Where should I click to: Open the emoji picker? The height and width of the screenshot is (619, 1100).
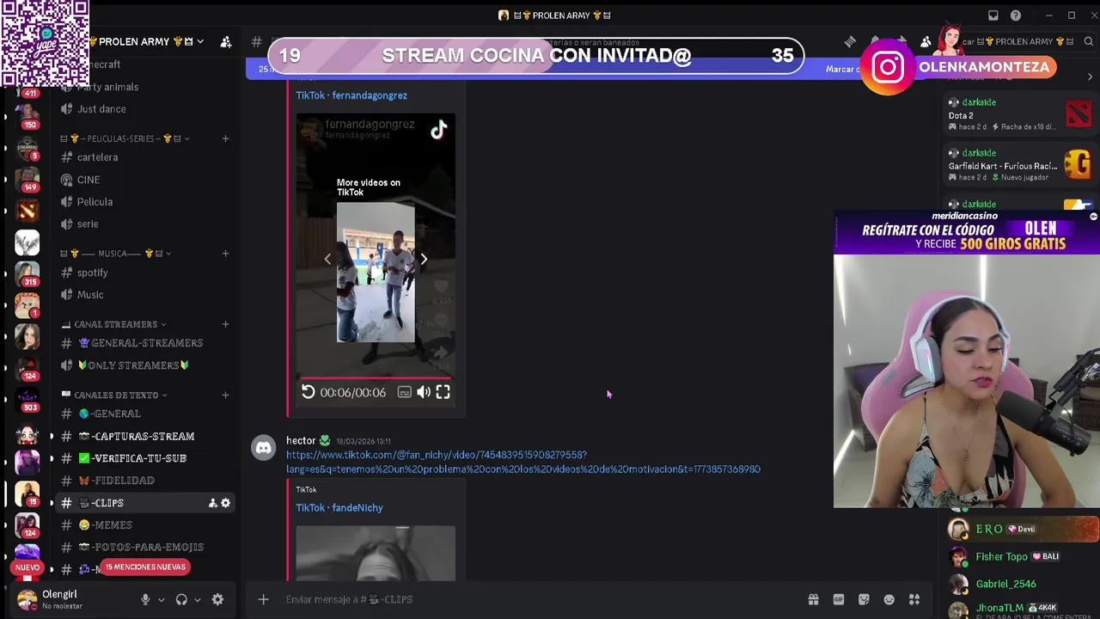[889, 599]
